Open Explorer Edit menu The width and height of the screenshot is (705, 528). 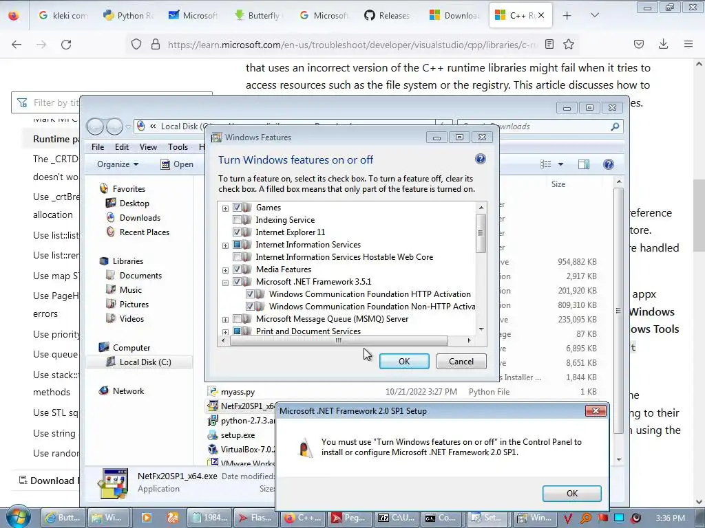pyautogui.click(x=121, y=147)
